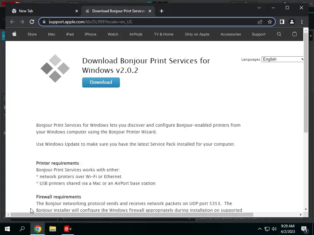314x235 pixels.
Task: Click the scroll-down arrow of vertical scrollbar
Action: coord(306,209)
